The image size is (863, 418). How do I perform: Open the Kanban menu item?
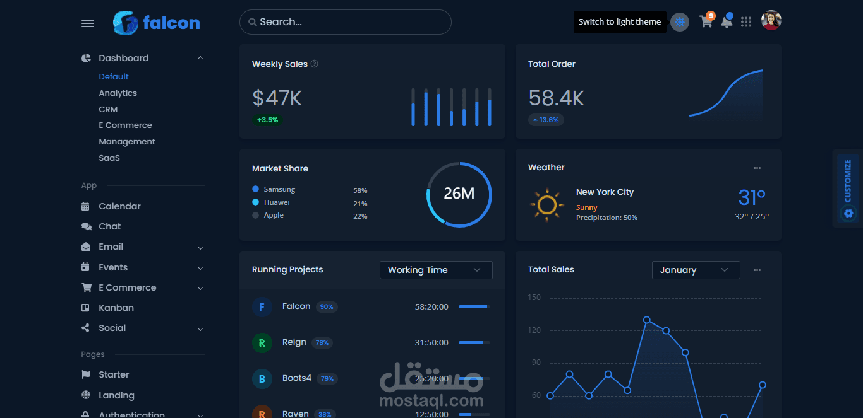(x=116, y=308)
